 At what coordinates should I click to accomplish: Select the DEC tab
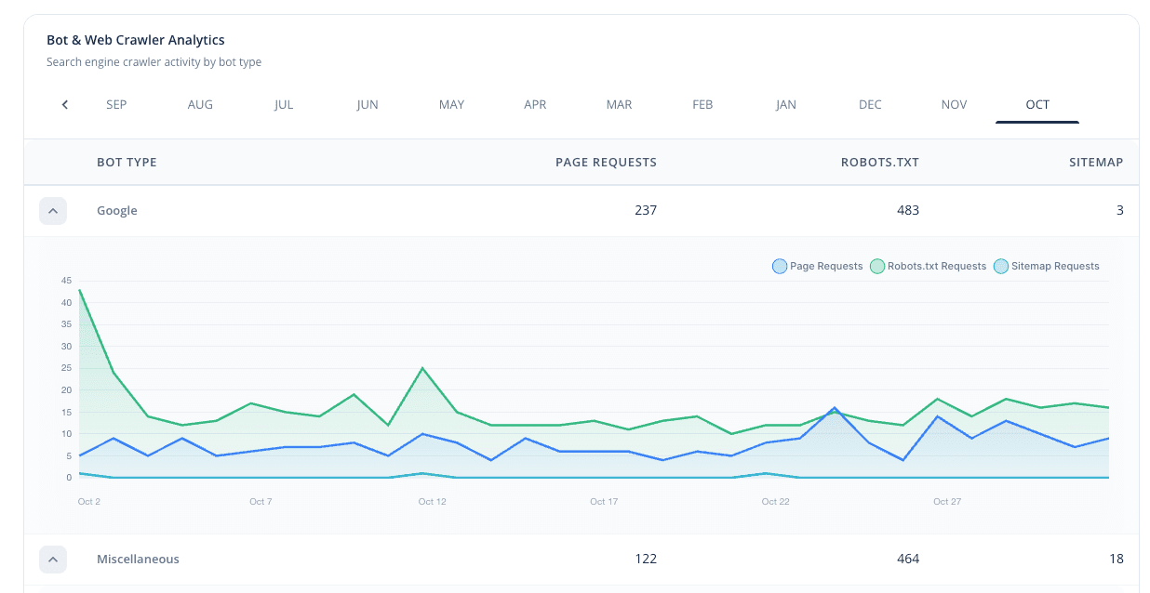point(870,104)
